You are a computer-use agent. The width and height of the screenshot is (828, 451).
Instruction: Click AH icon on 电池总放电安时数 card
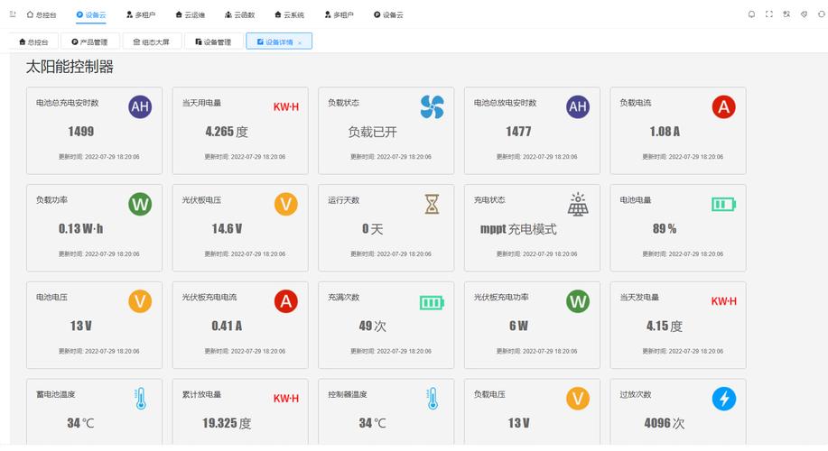pyautogui.click(x=578, y=106)
